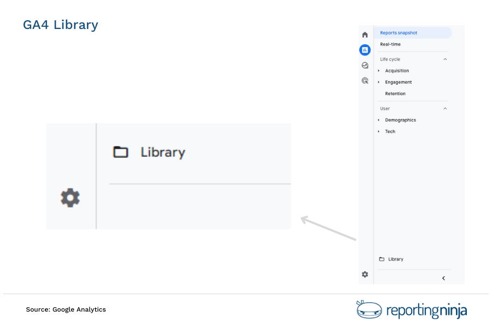Image resolution: width=492 pixels, height=328 pixels.
Task: Click the large Library label in zoomed view
Action: click(163, 153)
